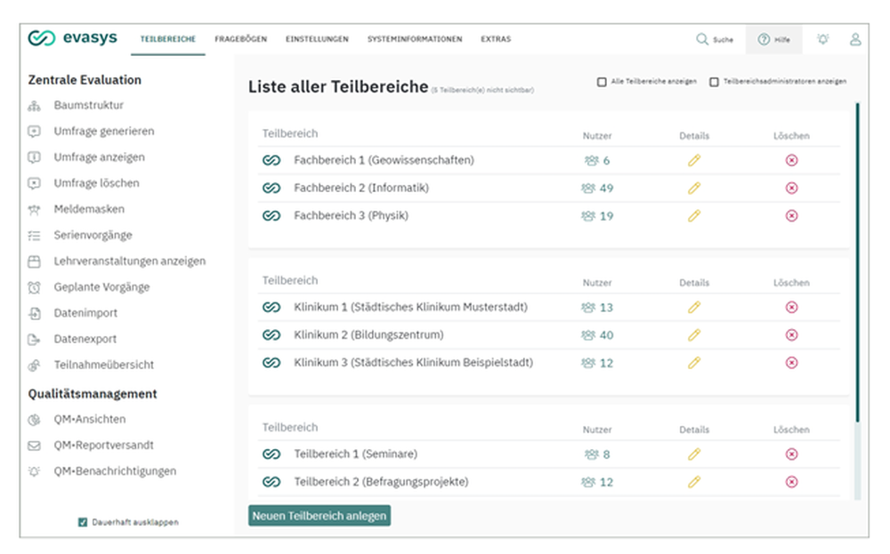The width and height of the screenshot is (890, 554).
Task: Edit details of Teilbereich 1 (Seminare)
Action: (693, 454)
